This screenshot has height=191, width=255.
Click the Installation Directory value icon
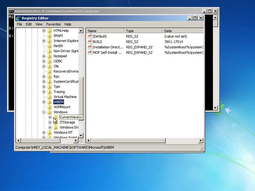click(x=90, y=47)
